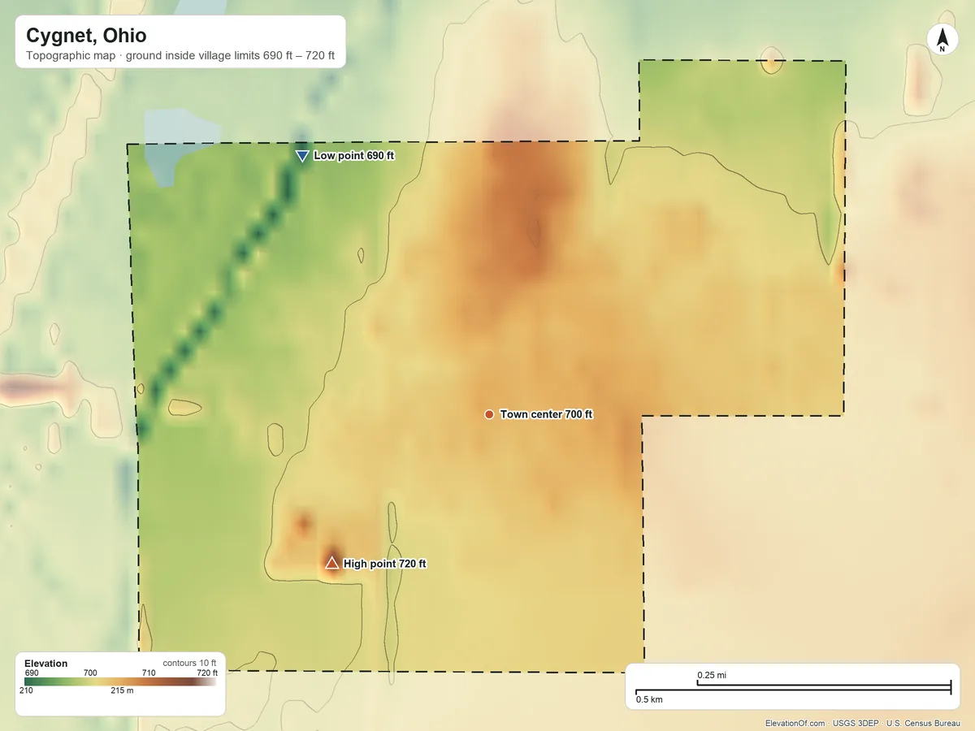Click the high point red triangle marker
This screenshot has height=731, width=975.
tap(331, 563)
